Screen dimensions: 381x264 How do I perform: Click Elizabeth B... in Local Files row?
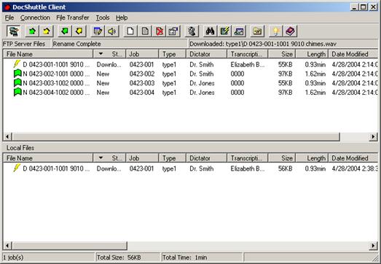tap(248, 168)
